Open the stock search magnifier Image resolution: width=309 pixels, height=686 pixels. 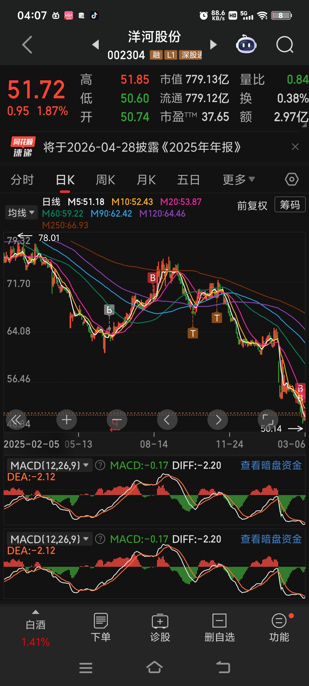[285, 45]
